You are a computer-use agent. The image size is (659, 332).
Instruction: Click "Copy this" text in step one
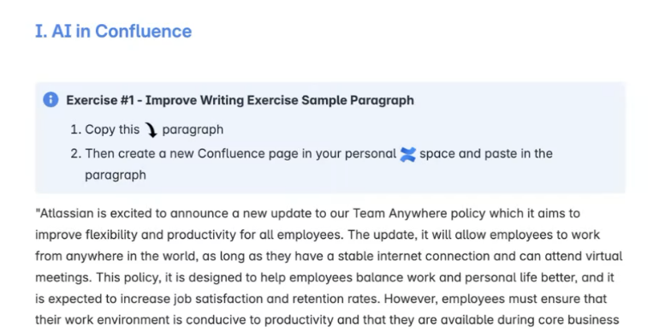(x=112, y=129)
